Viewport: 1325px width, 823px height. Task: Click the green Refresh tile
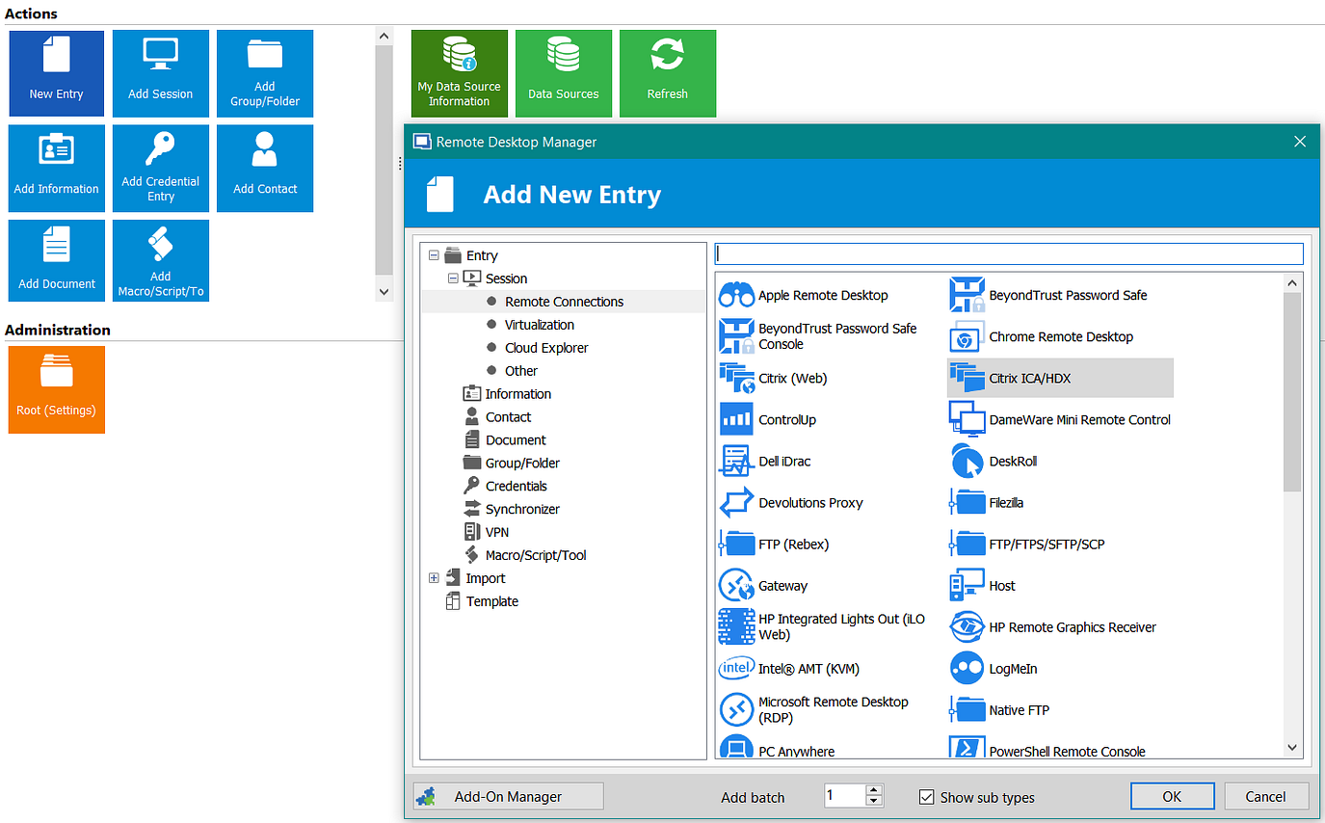click(667, 73)
